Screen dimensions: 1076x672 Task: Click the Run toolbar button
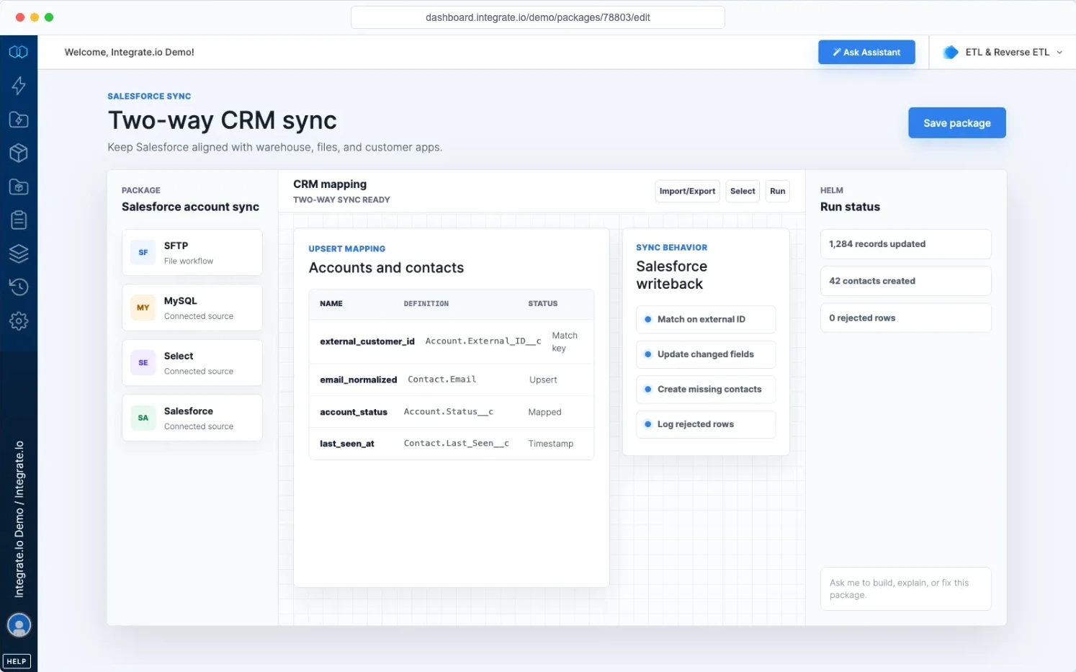click(x=777, y=191)
